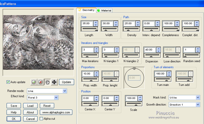The height and width of the screenshot is (124, 204).
Task: Click the Dispersion slider track
Action: [152, 55]
